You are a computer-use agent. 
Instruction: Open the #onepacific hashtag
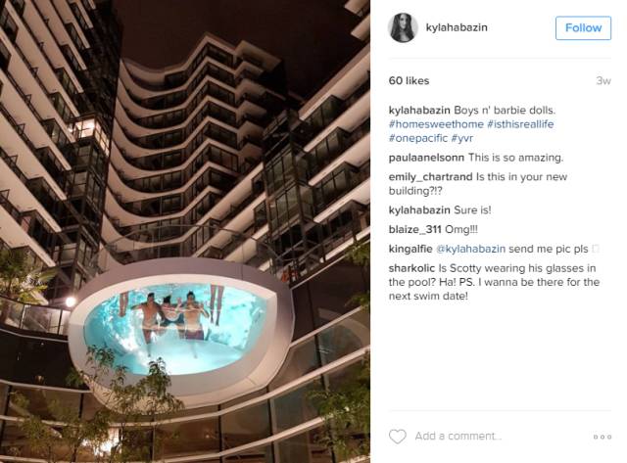click(x=418, y=138)
